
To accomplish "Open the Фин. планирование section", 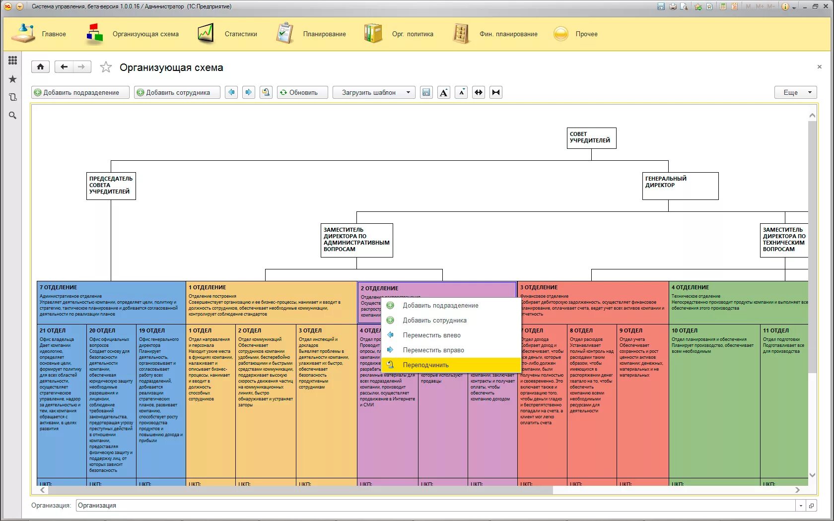I will click(495, 34).
